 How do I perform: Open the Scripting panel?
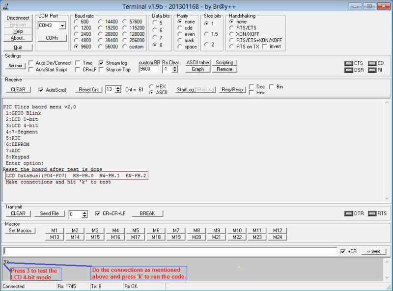pos(225,63)
